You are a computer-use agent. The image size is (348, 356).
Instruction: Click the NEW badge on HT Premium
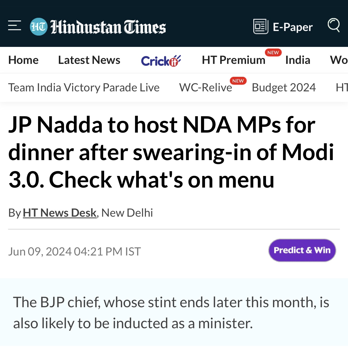(x=273, y=53)
